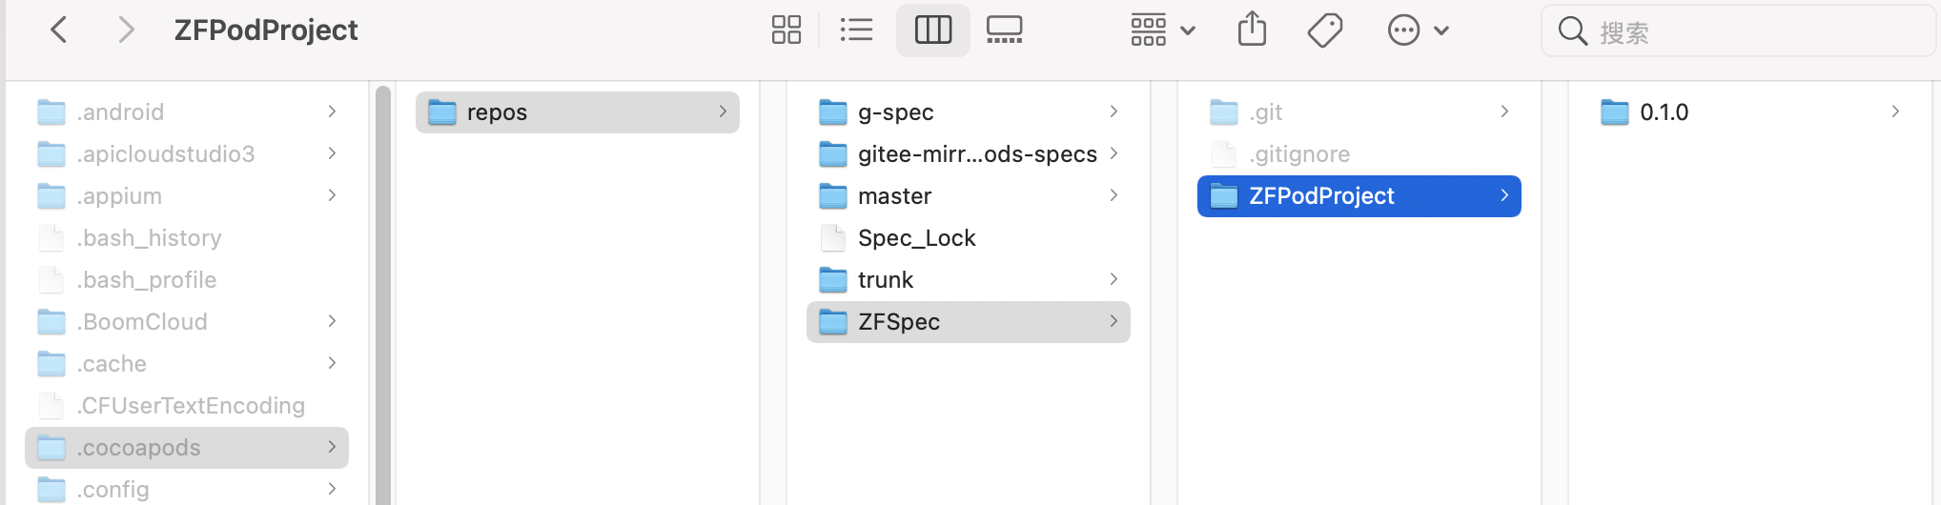The width and height of the screenshot is (1941, 505).
Task: Switch to column view
Action: coord(933,30)
